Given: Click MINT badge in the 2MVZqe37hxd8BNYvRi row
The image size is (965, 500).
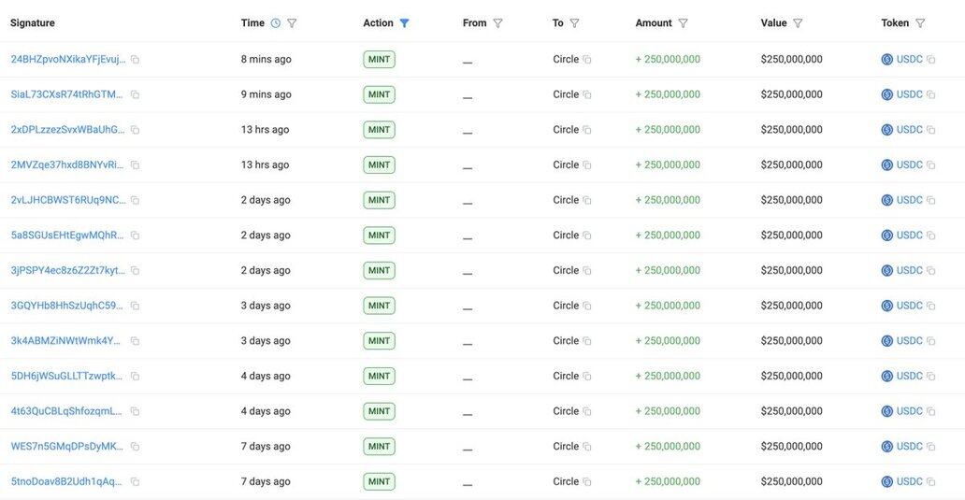Looking at the screenshot, I should (x=379, y=165).
